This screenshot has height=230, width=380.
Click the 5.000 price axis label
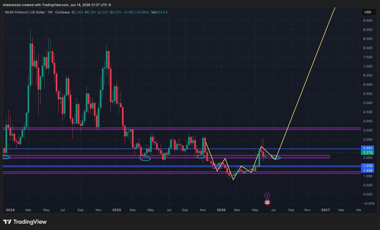[x=368, y=103]
